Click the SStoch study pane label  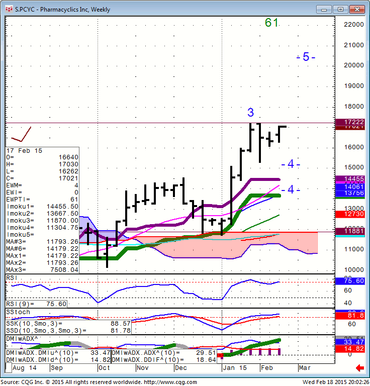18,312
